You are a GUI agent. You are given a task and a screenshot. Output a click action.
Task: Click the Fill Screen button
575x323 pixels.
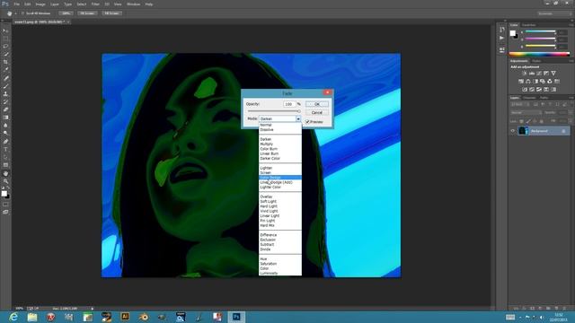coord(111,13)
